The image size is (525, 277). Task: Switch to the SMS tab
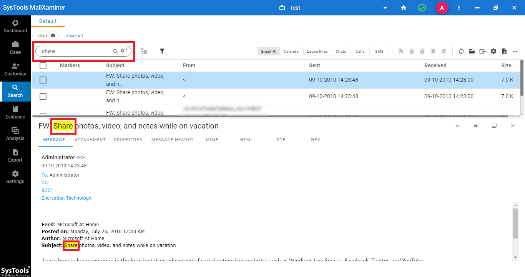pyautogui.click(x=379, y=51)
